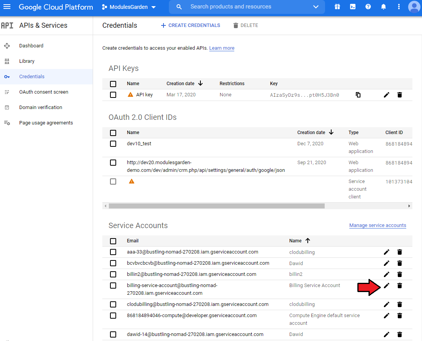Click the API key warning triangle icon

tap(130, 95)
